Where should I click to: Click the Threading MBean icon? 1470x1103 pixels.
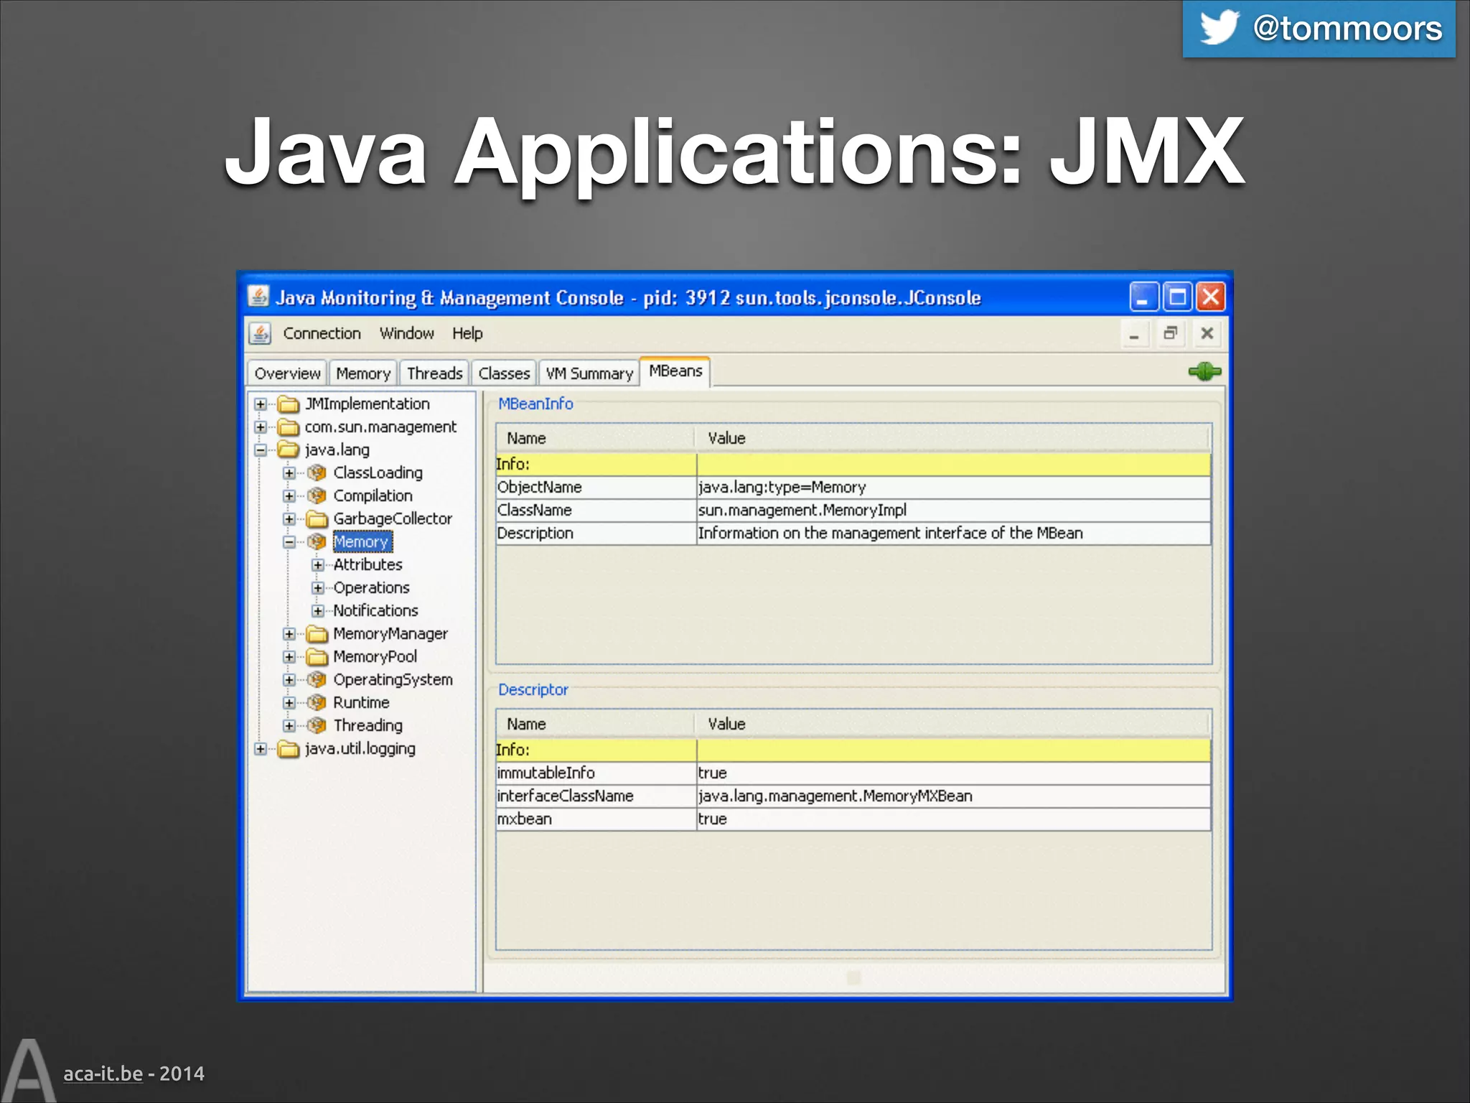[317, 725]
